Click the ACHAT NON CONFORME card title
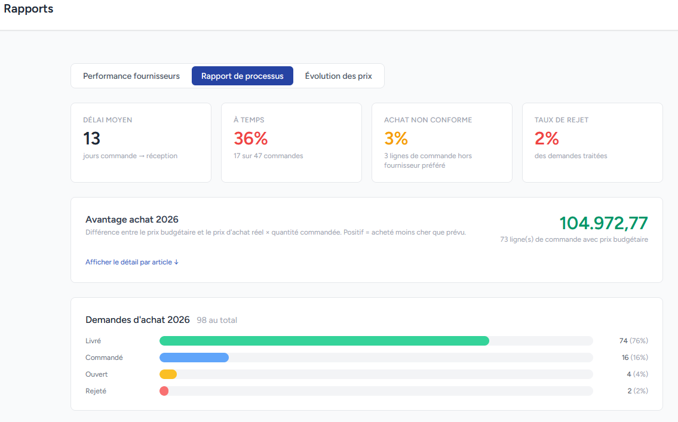 click(x=428, y=120)
